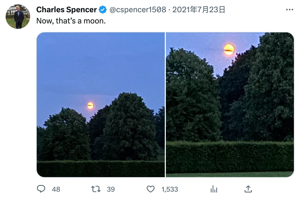Open Charles Spencer's profile avatar
Screen dimensions: 300x197
click(x=18, y=17)
